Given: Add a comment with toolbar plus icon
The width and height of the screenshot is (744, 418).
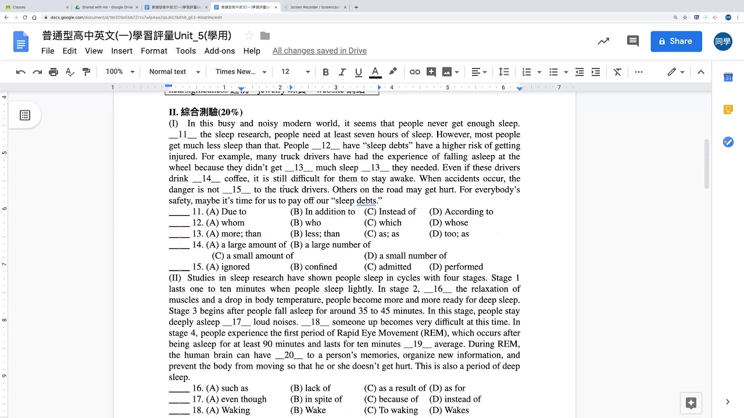Looking at the screenshot, I should coord(431,72).
